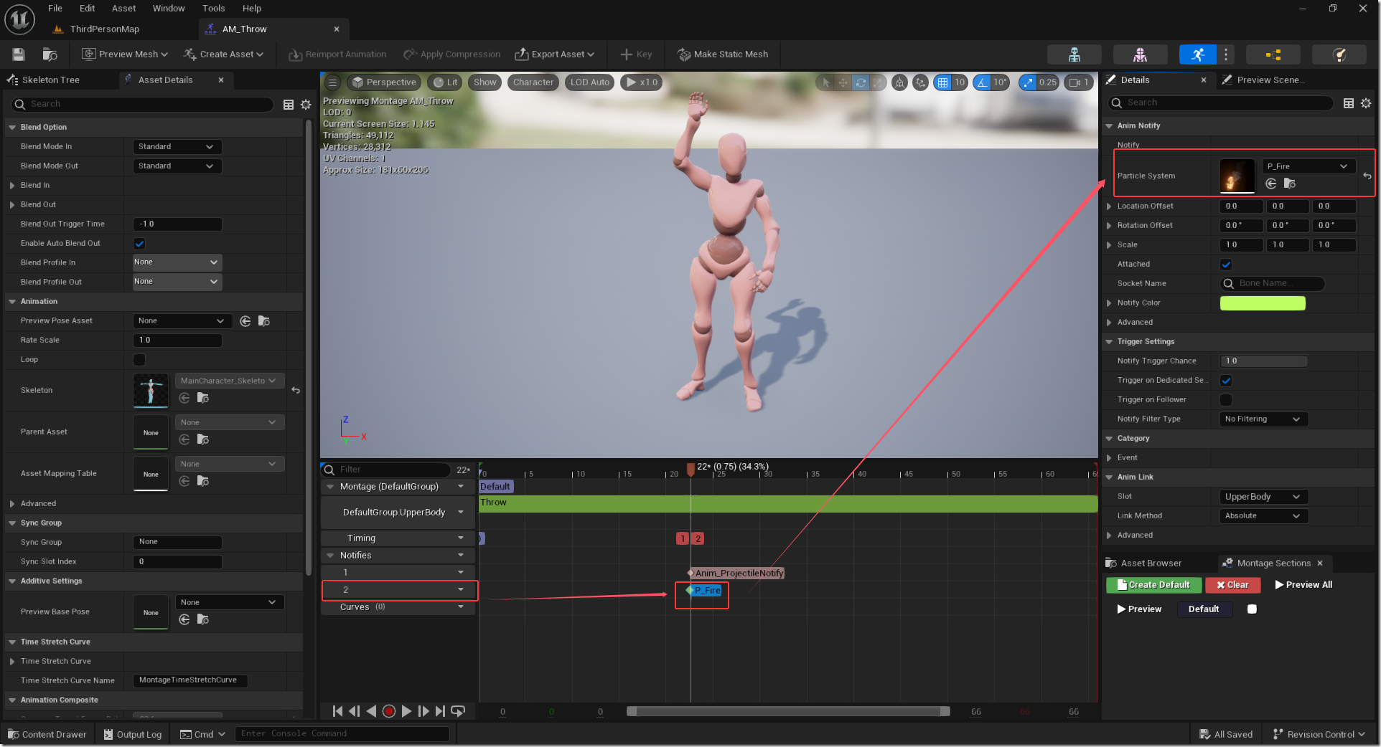
Task: Open the Animation Blueprint mode button
Action: coord(1273,54)
